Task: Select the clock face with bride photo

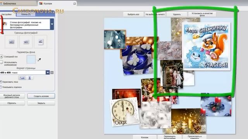Action: pos(125,112)
